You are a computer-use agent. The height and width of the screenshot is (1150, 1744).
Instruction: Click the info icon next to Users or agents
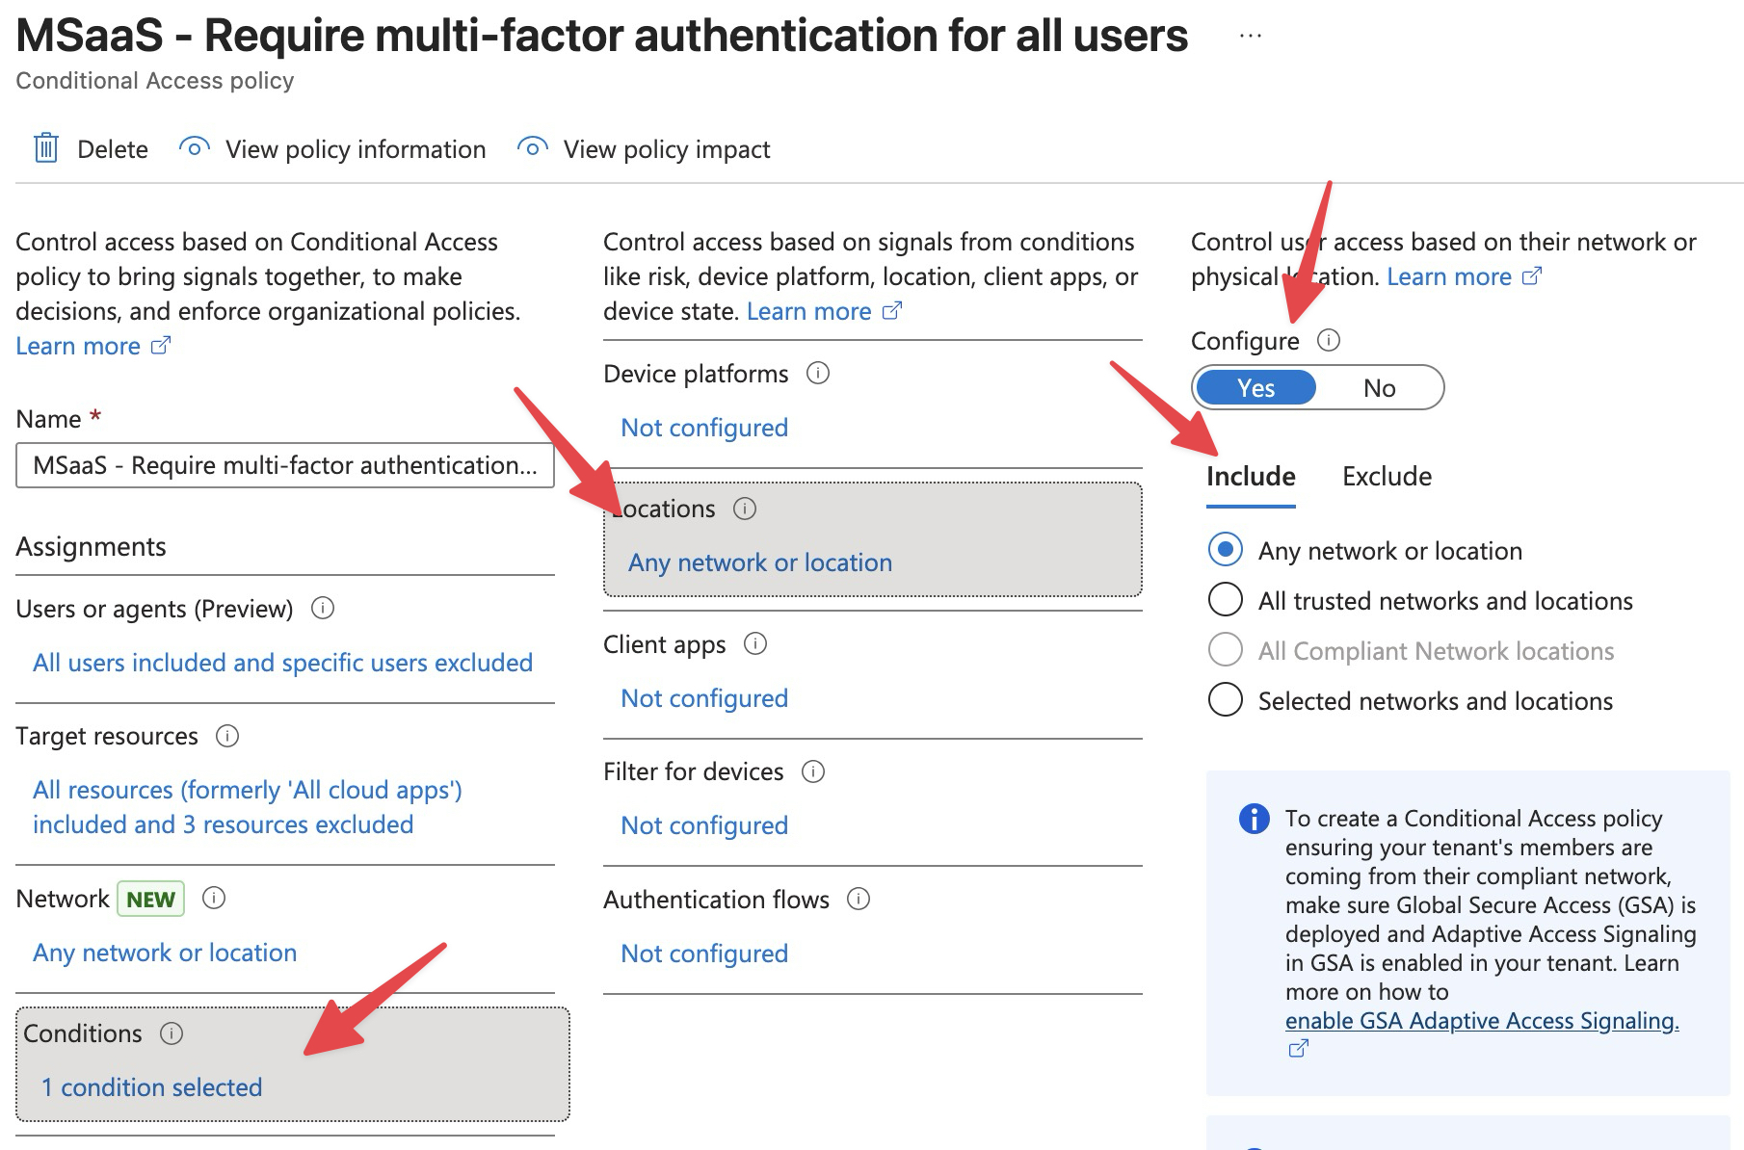tap(323, 608)
